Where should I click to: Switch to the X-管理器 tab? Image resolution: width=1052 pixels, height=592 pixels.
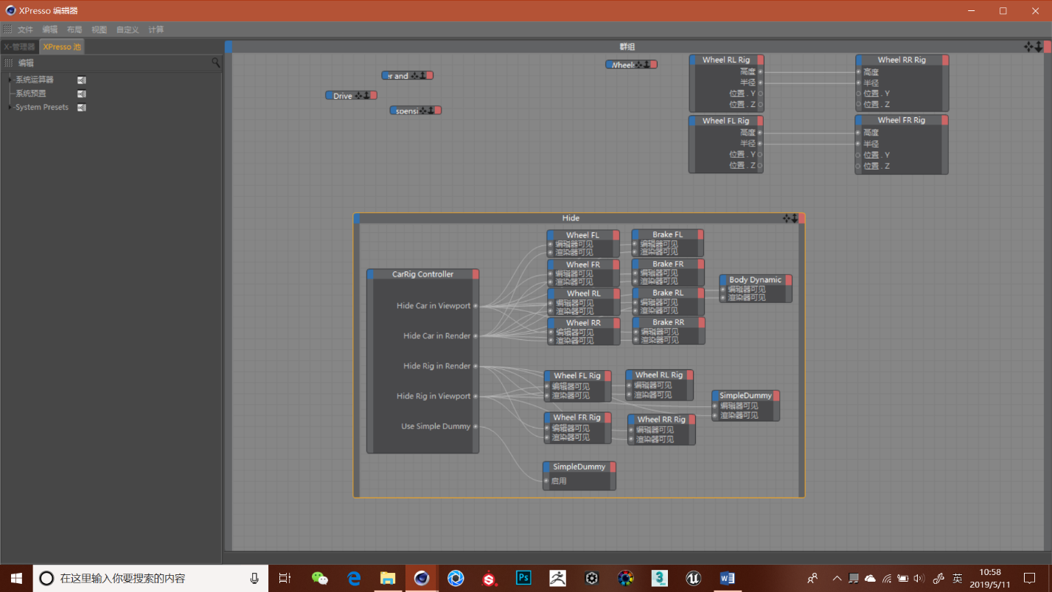(19, 46)
